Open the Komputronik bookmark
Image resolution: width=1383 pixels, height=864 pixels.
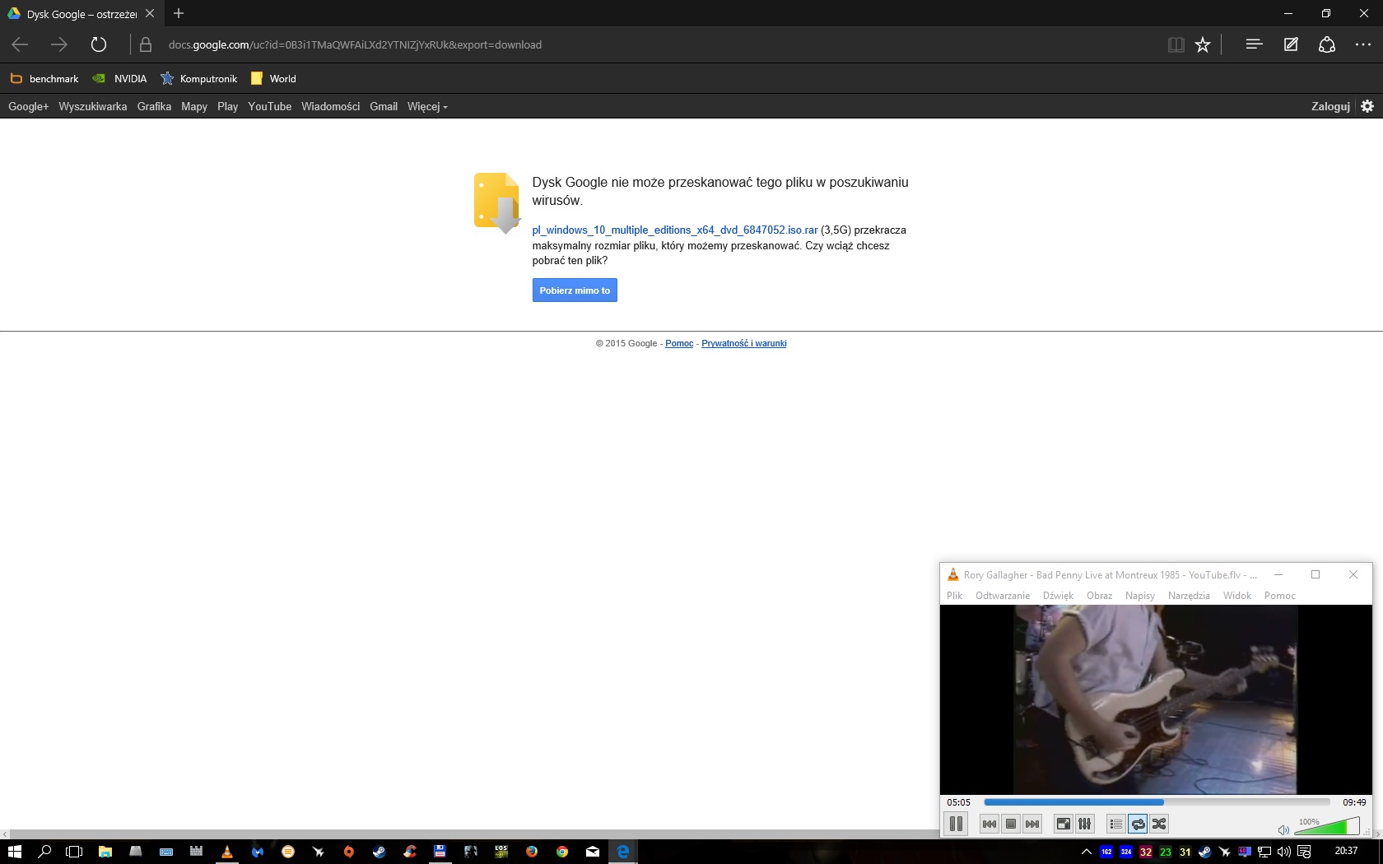199,79
